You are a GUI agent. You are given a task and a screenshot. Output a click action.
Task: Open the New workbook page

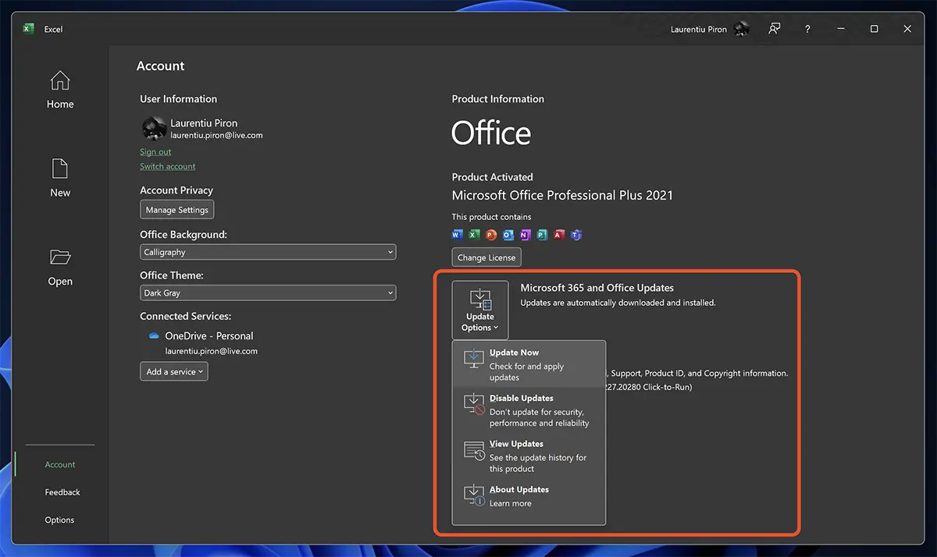pyautogui.click(x=60, y=178)
